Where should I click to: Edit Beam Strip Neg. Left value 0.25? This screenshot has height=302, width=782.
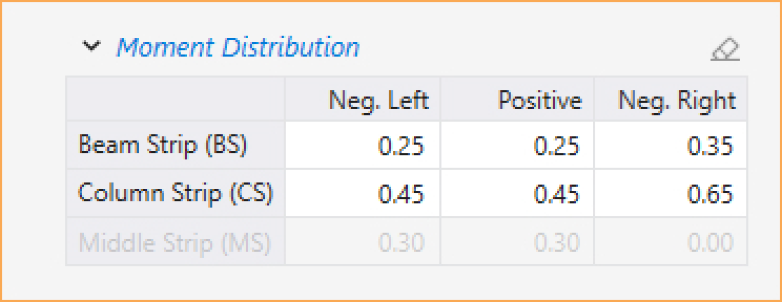coord(363,145)
